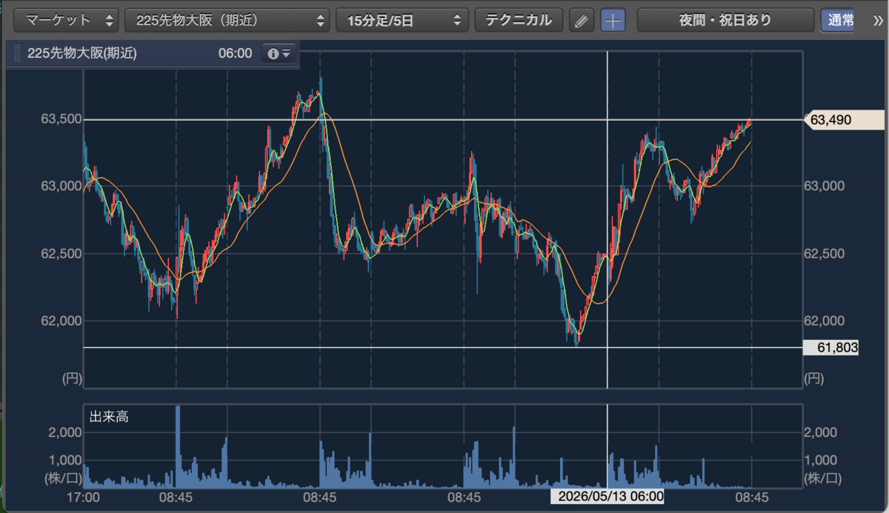Screen dimensions: 889x513
Task: Click the 63,490 current price label
Action: [x=844, y=119]
